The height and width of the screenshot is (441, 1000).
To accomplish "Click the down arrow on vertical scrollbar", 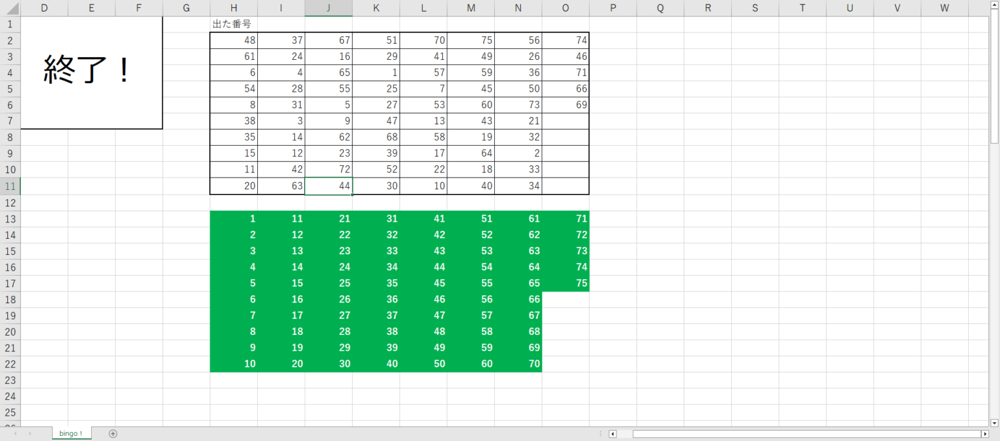I will 994,421.
